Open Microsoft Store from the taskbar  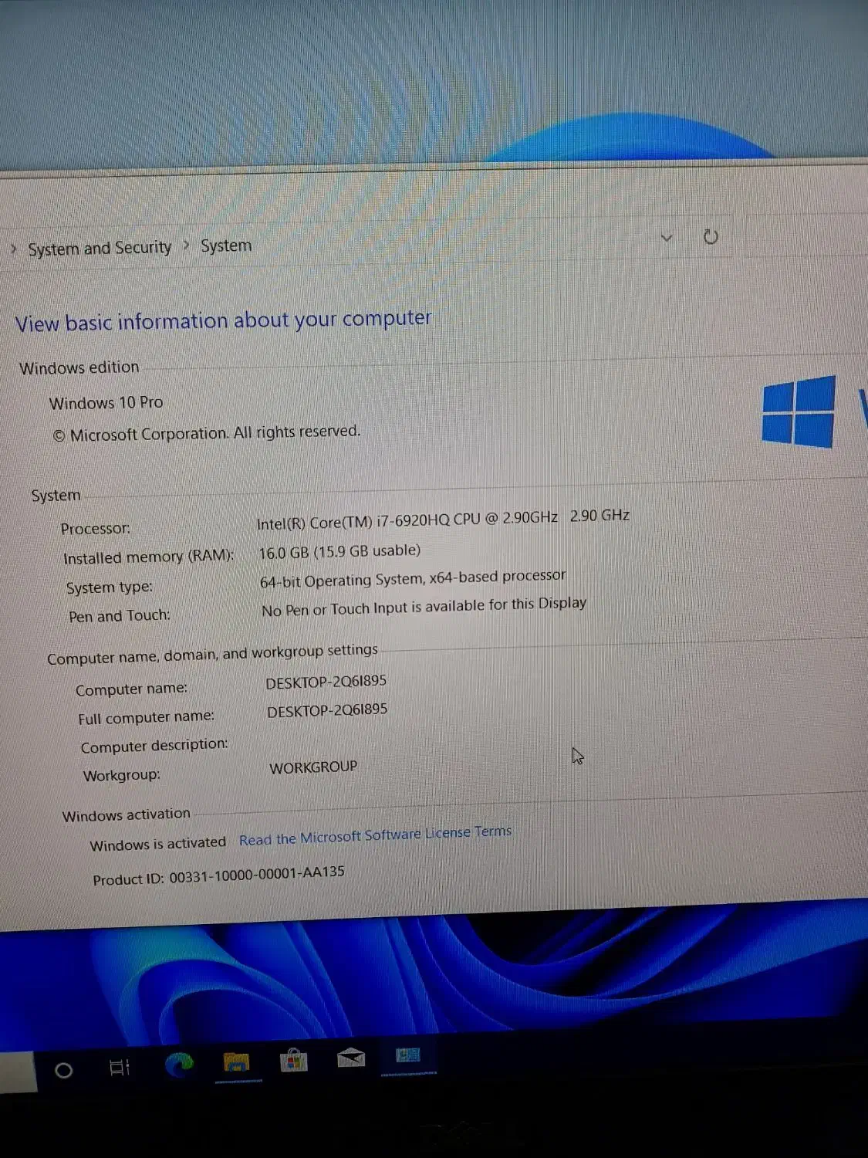tap(294, 1061)
